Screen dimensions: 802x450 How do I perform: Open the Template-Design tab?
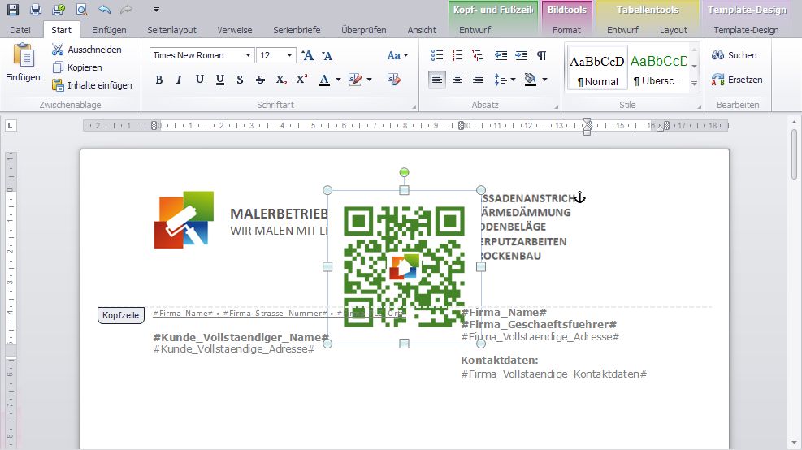pos(746,30)
